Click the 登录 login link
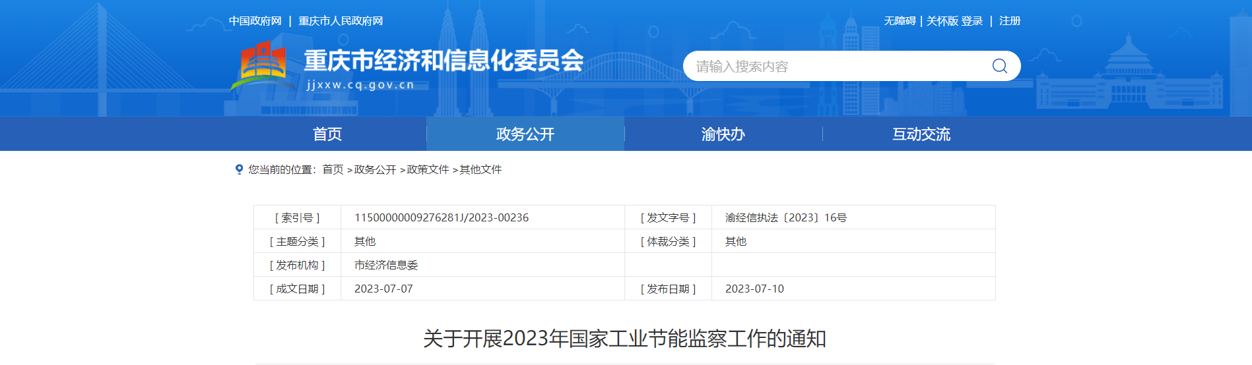Viewport: 1252px width, 365px height. [x=972, y=21]
